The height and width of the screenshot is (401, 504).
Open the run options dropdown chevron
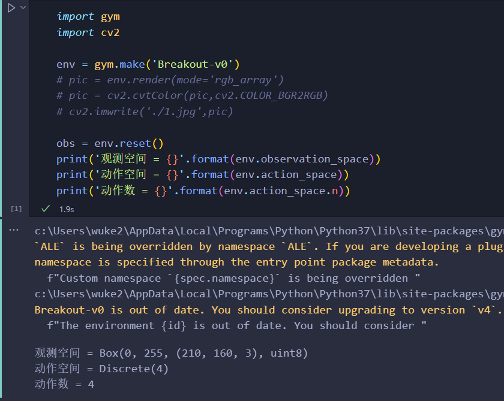point(23,7)
